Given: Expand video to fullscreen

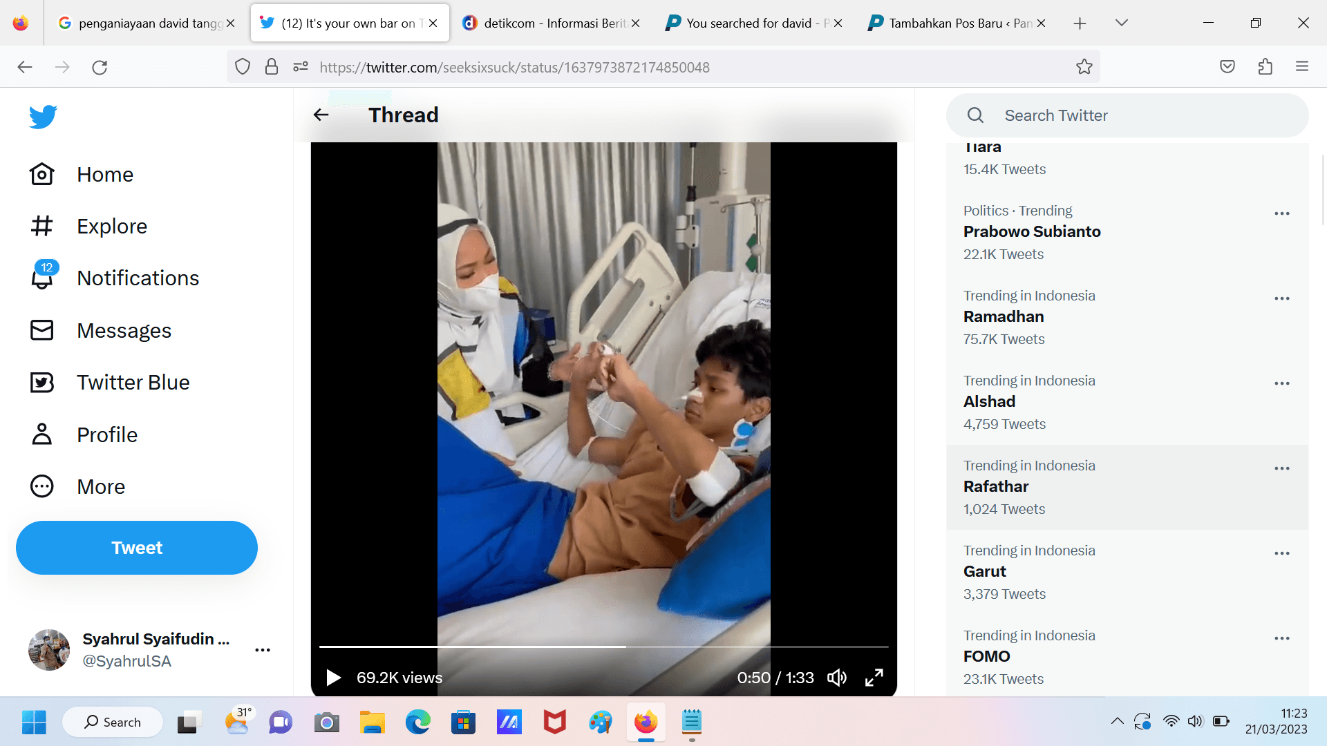Looking at the screenshot, I should [874, 678].
